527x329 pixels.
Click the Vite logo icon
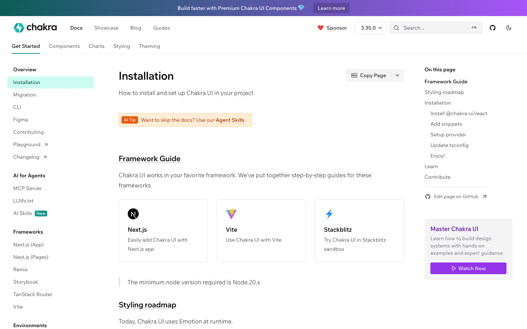point(231,214)
